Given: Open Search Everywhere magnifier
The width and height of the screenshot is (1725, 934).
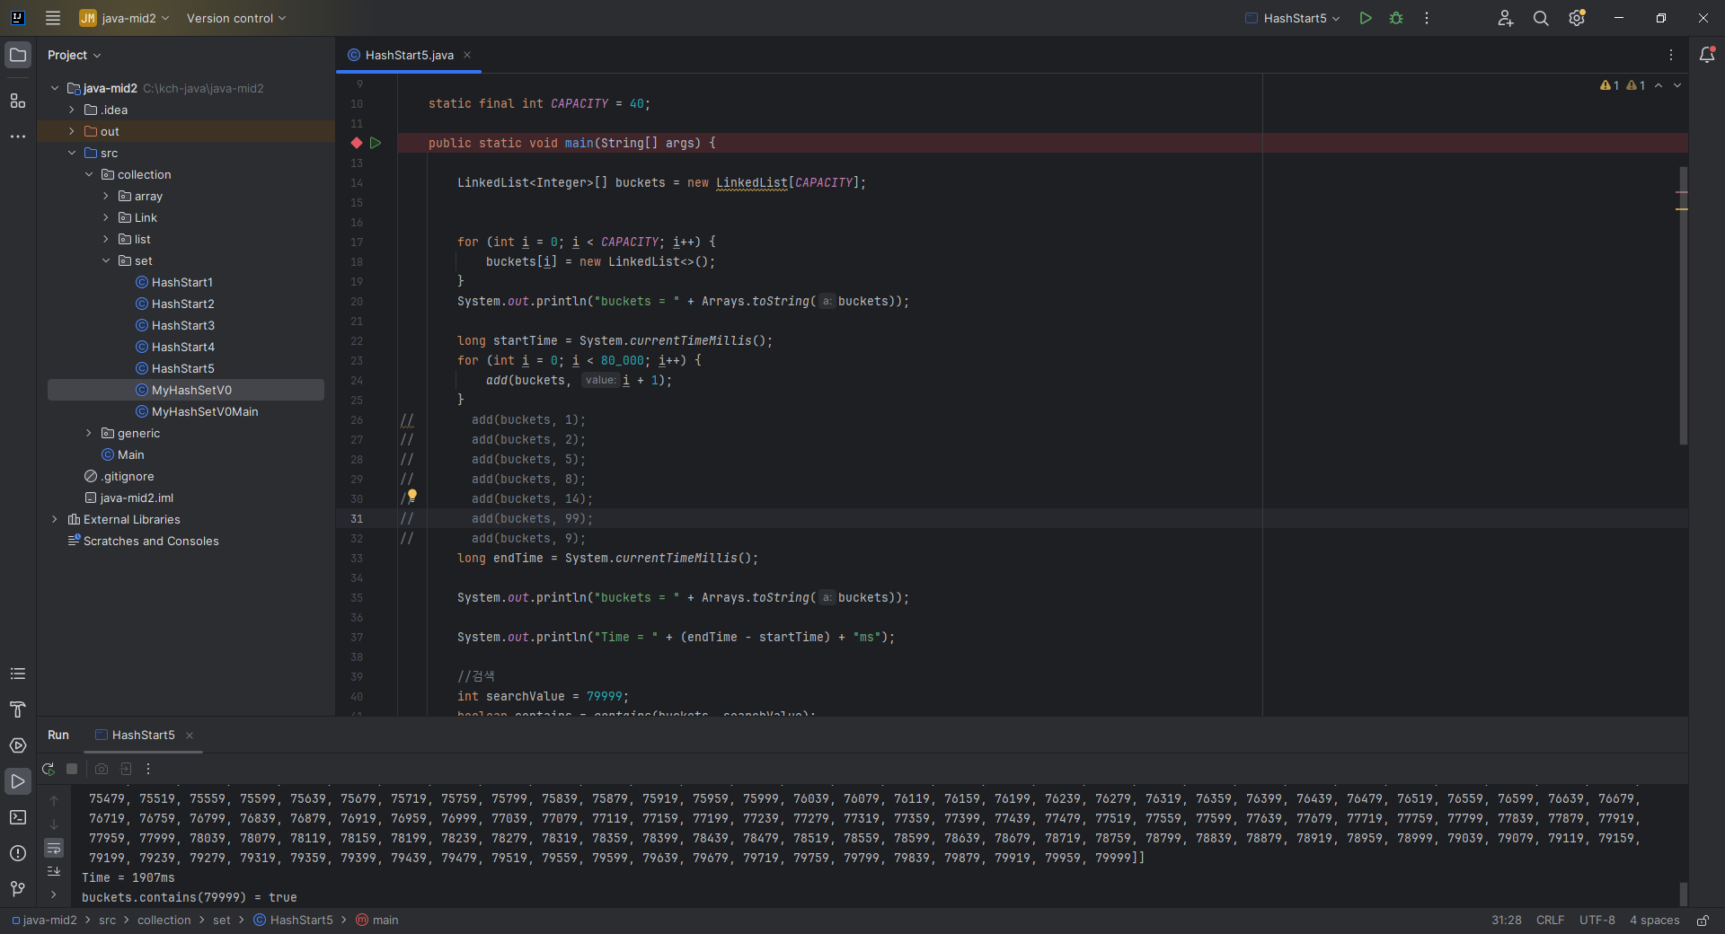Looking at the screenshot, I should pyautogui.click(x=1541, y=18).
